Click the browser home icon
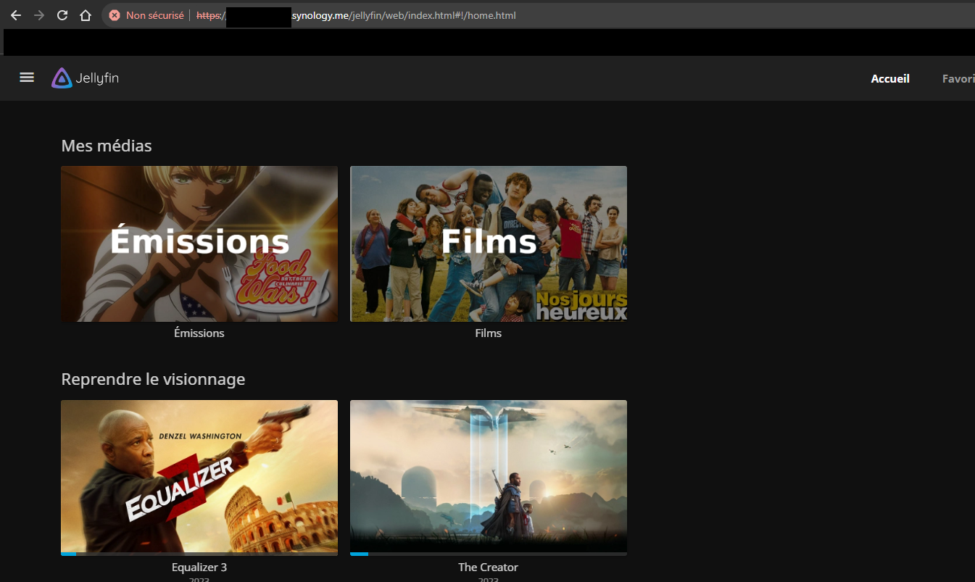 click(86, 15)
